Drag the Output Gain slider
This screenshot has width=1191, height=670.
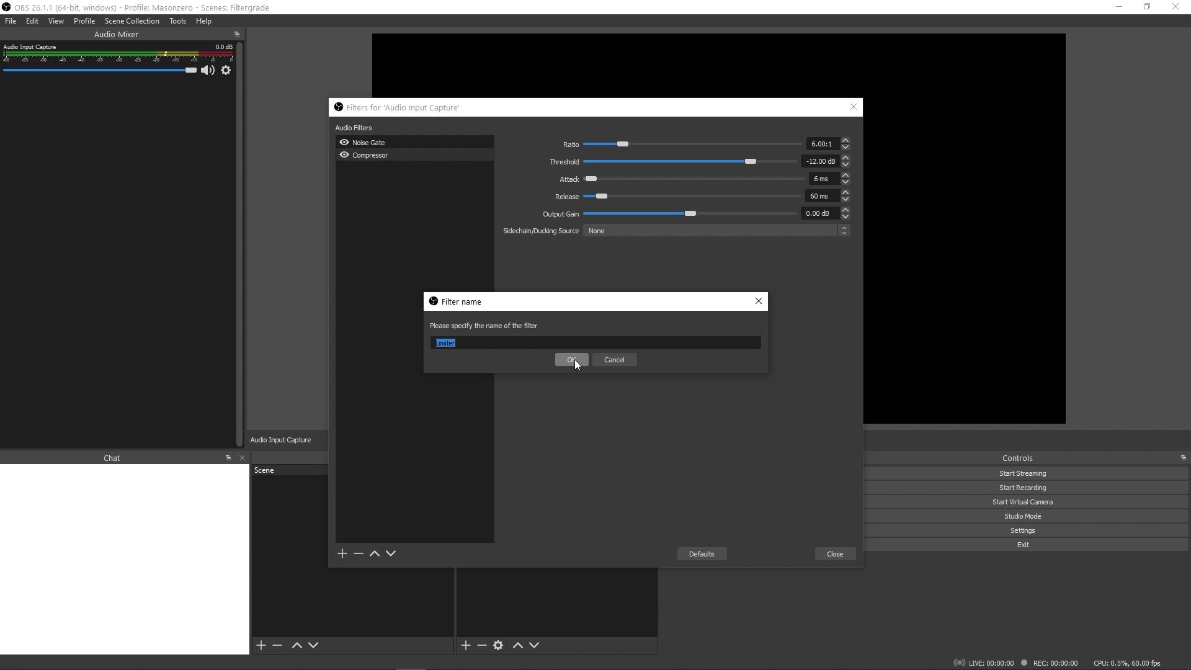point(690,213)
